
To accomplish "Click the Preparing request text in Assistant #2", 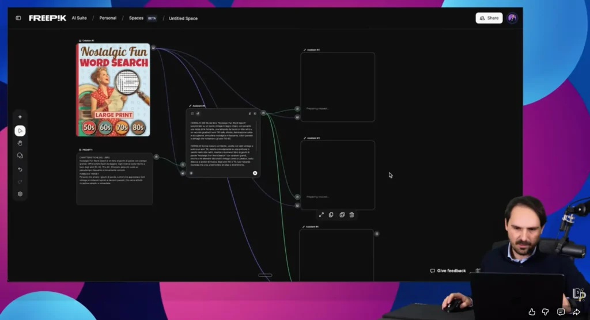I will click(x=317, y=109).
